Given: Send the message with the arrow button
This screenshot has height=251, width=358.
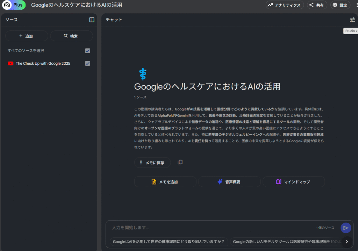Looking at the screenshot, I should (346, 228).
